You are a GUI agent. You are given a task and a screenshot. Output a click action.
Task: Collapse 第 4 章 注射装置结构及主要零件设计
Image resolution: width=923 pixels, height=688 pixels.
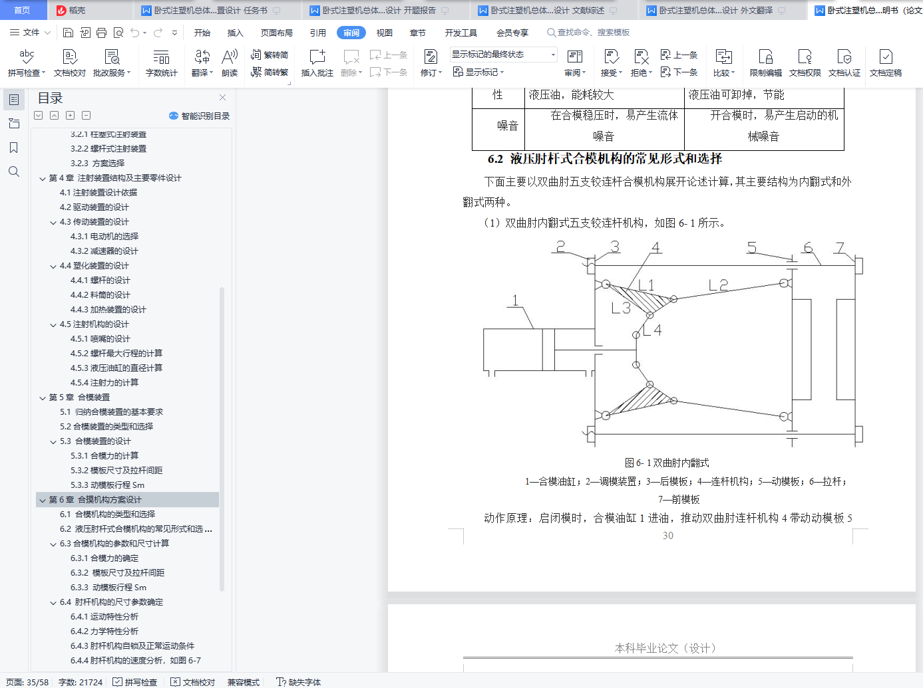pos(43,178)
